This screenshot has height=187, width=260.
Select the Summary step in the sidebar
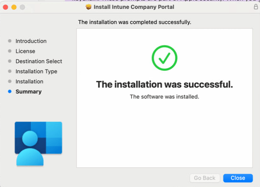(x=29, y=91)
